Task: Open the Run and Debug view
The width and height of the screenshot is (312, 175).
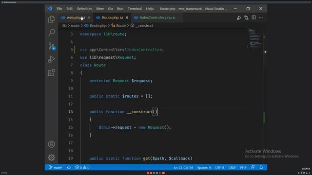Action: (x=51, y=59)
